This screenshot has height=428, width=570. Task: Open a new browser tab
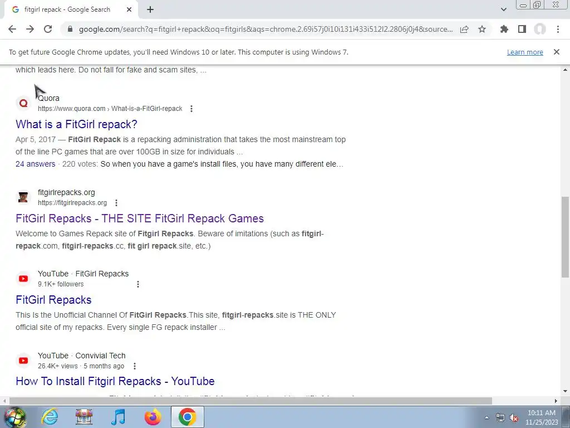[150, 9]
